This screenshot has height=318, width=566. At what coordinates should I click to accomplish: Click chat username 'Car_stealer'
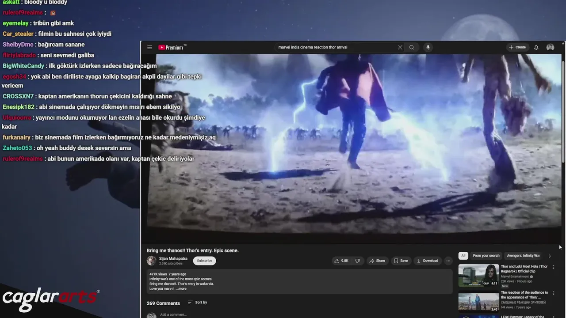(18, 34)
